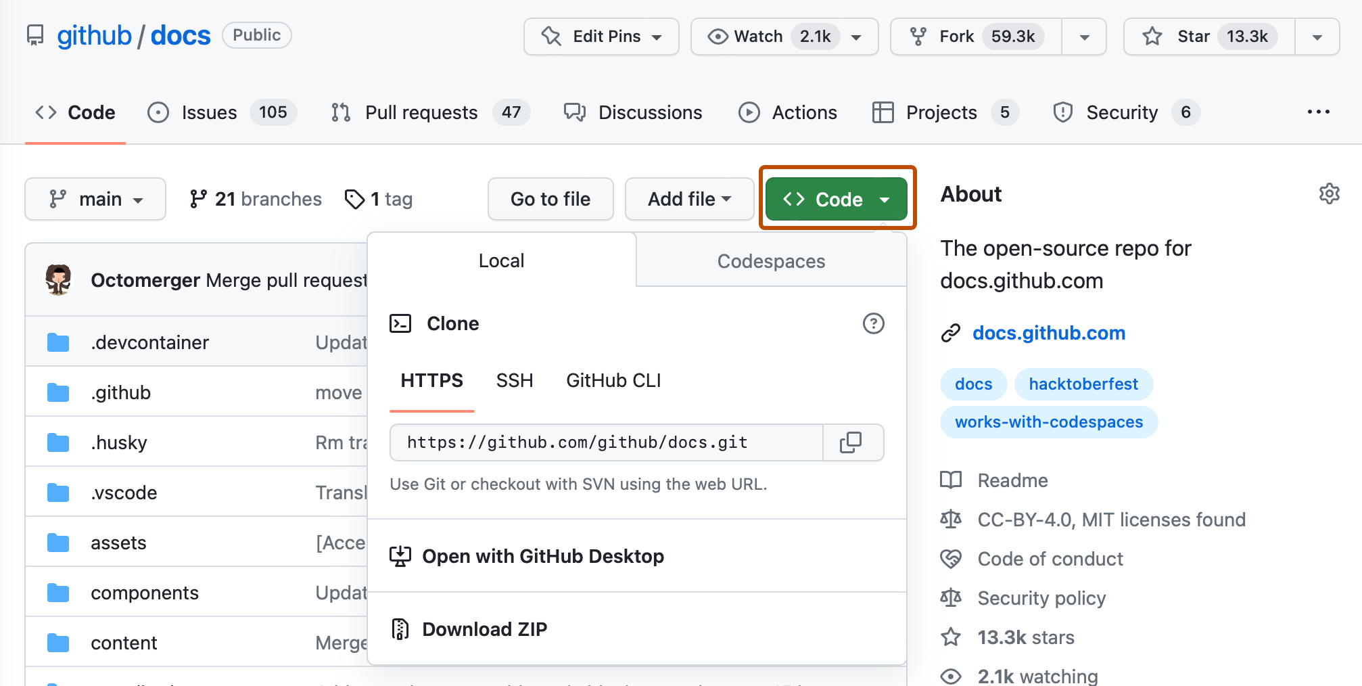Click the Fork branch icon
Screen dimensions: 1362x686
coord(918,37)
